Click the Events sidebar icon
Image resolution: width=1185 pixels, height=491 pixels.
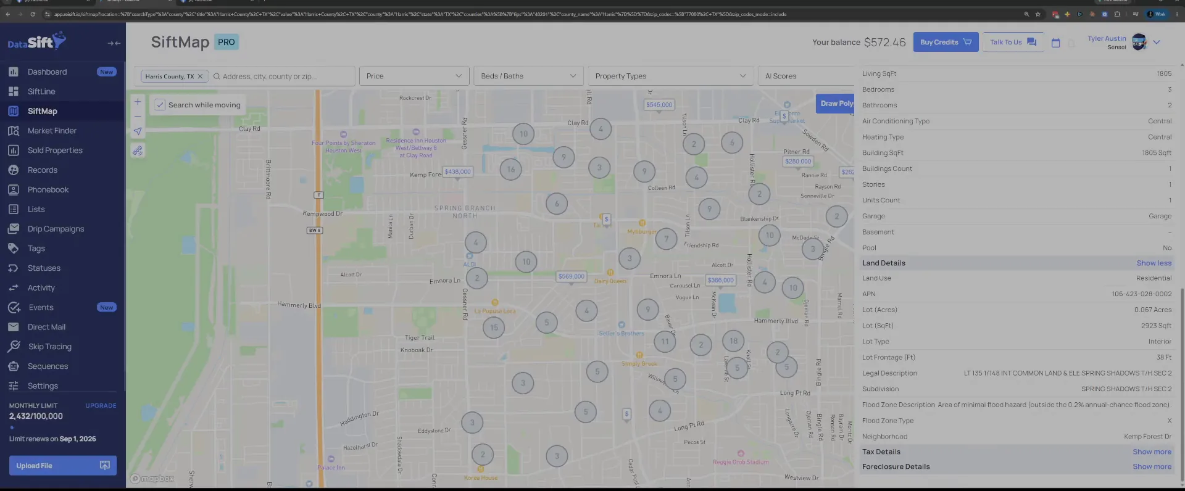pyautogui.click(x=14, y=307)
